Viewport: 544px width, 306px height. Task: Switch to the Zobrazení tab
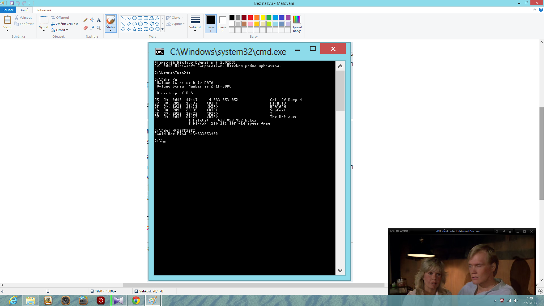point(44,10)
